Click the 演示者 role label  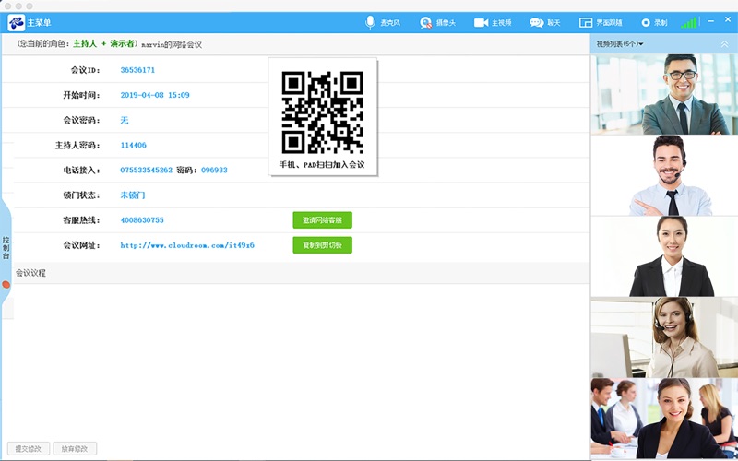point(122,43)
